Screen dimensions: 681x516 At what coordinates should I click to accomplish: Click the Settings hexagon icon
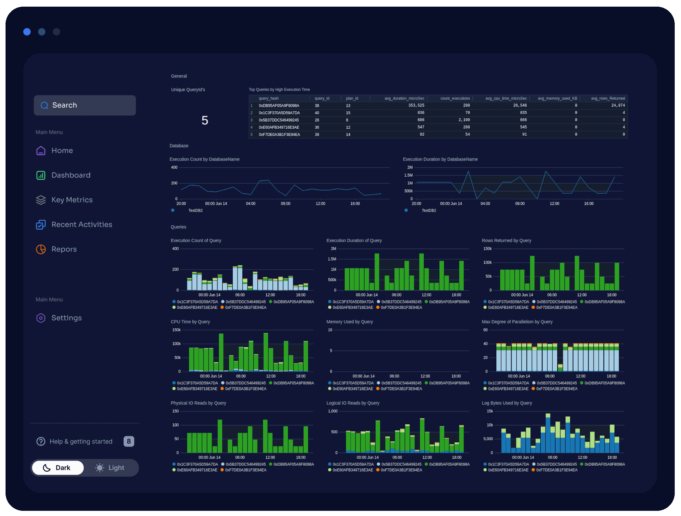(41, 318)
